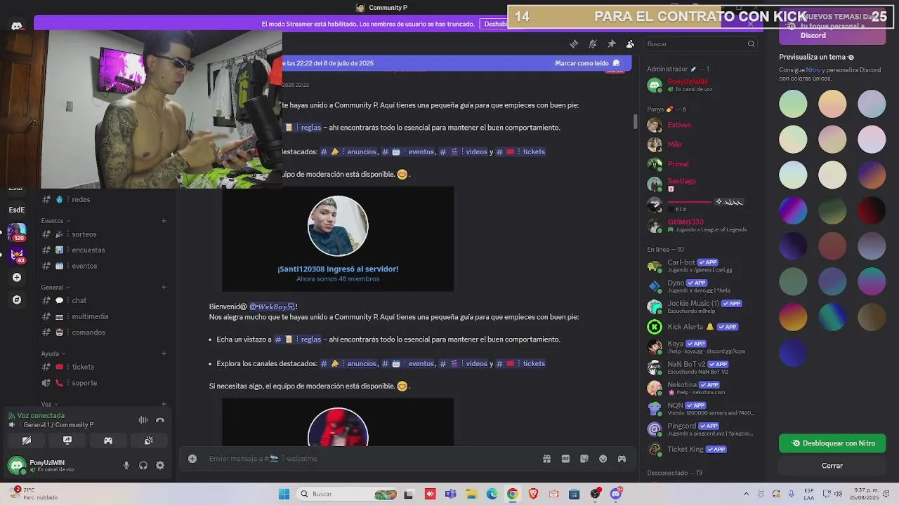This screenshot has height=505, width=899.
Task: Create channel in General category
Action: [x=164, y=287]
